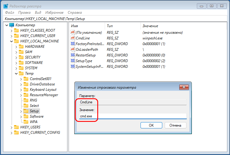Click the string icon next to CmdLine

pyautogui.click(x=73, y=38)
